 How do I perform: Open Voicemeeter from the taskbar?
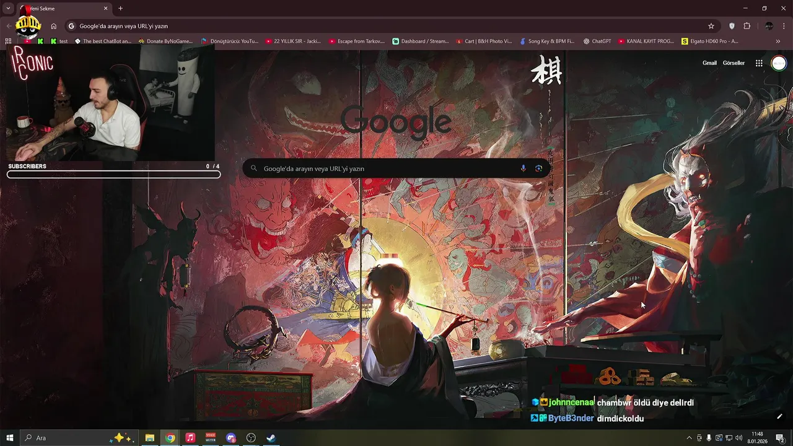coord(211,438)
